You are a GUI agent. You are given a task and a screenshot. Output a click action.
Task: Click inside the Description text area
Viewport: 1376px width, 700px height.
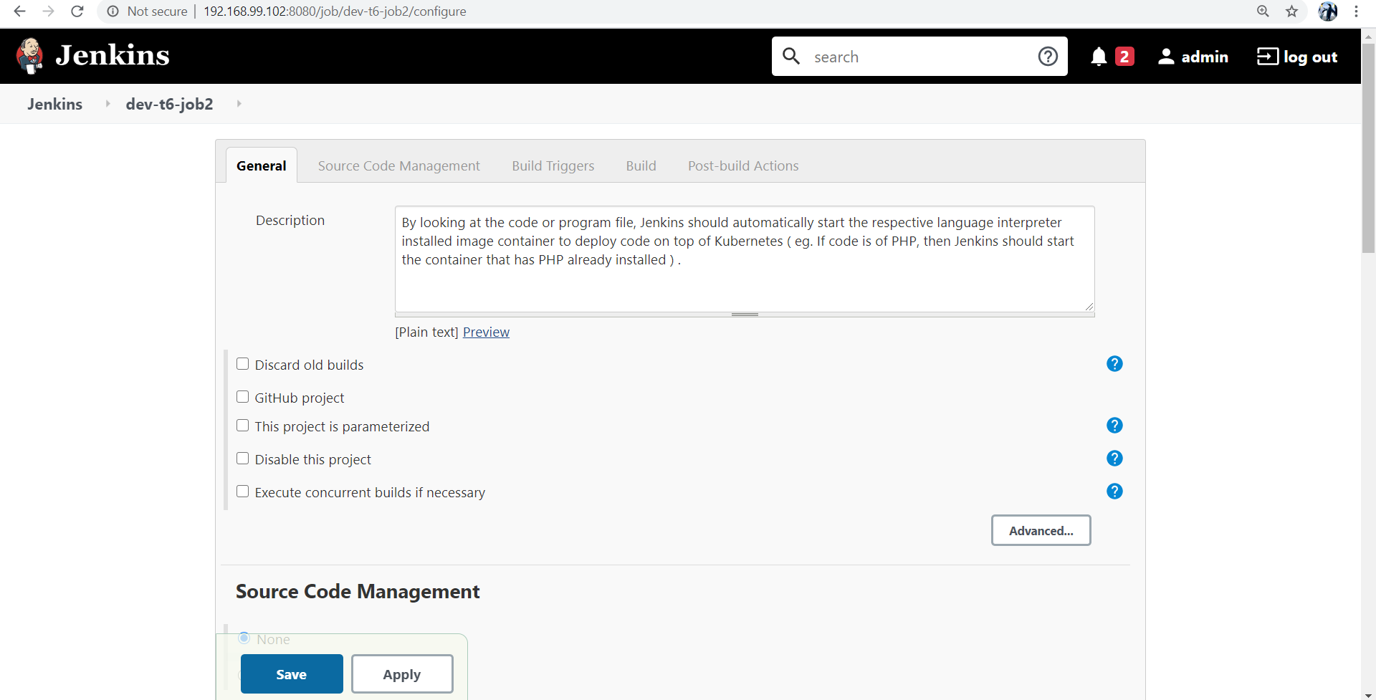tap(745, 258)
